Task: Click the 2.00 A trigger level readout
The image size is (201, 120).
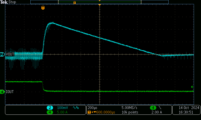Action: coord(157,112)
